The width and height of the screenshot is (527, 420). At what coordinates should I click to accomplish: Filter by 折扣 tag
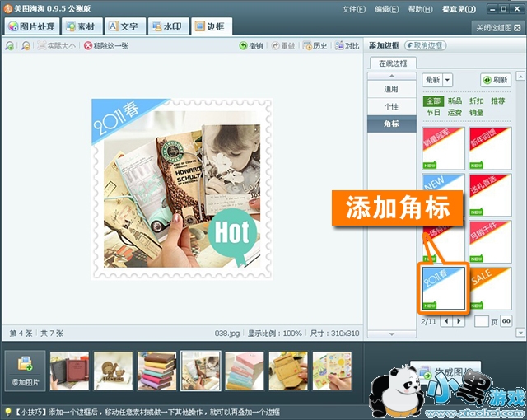tap(477, 100)
